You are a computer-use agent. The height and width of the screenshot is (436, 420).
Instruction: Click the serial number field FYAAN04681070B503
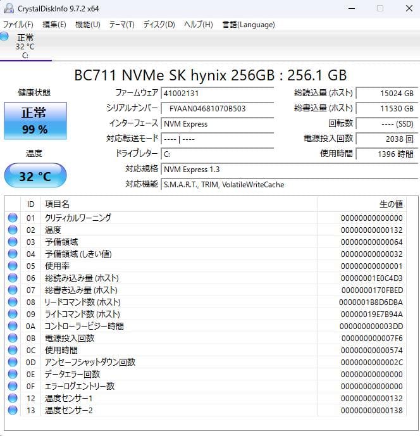(218, 108)
